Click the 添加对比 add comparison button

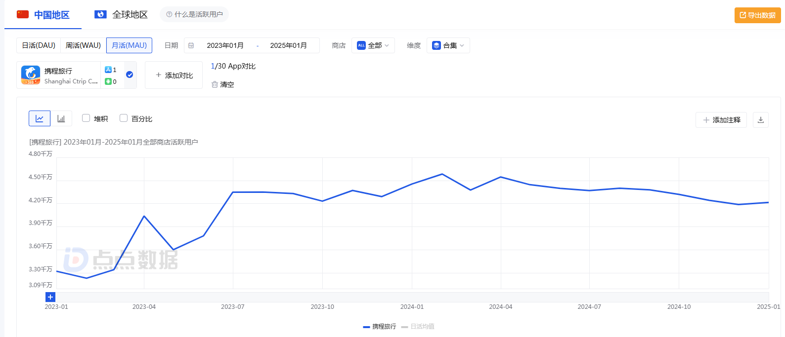(174, 75)
